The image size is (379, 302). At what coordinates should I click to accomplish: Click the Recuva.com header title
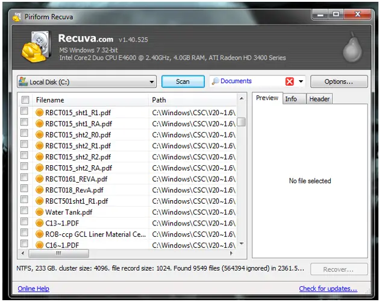point(86,39)
